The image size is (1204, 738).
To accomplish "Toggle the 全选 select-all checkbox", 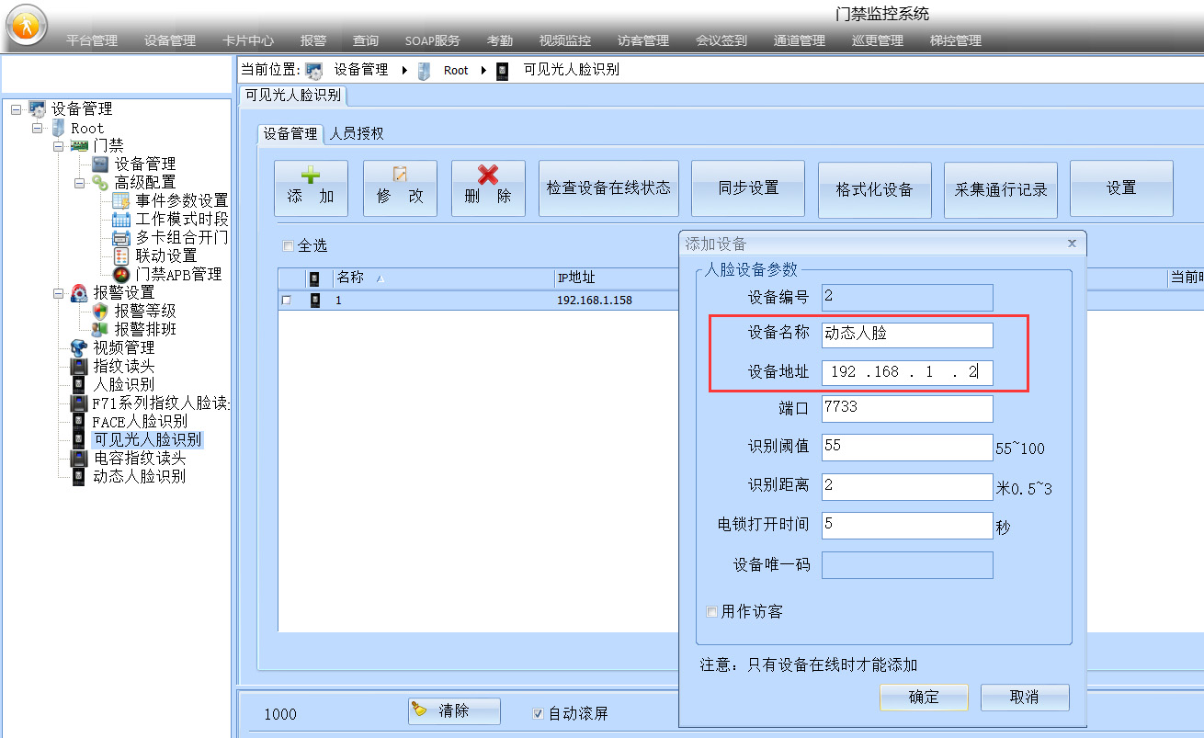I will pos(288,245).
